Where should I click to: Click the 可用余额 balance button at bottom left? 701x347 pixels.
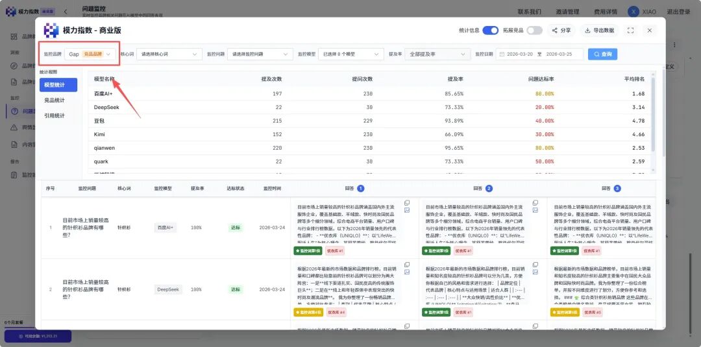pos(38,336)
